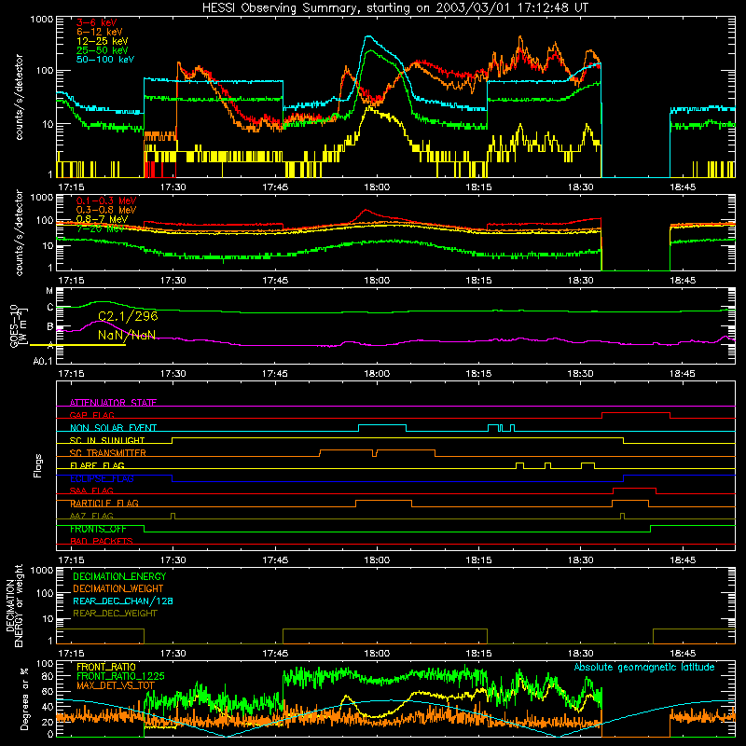This screenshot has height=746, width=746.
Task: Click the green 7-20 MeV legend label
Action: [x=100, y=228]
